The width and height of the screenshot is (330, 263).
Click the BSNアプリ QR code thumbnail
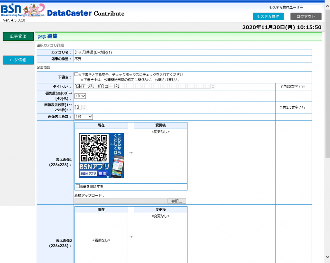(101, 155)
